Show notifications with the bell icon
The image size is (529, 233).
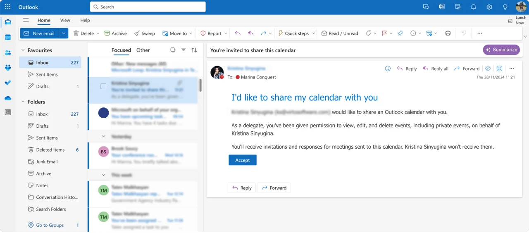click(473, 7)
